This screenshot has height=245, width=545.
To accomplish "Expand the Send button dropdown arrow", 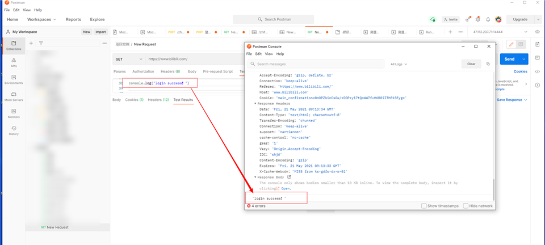I will coord(524,59).
